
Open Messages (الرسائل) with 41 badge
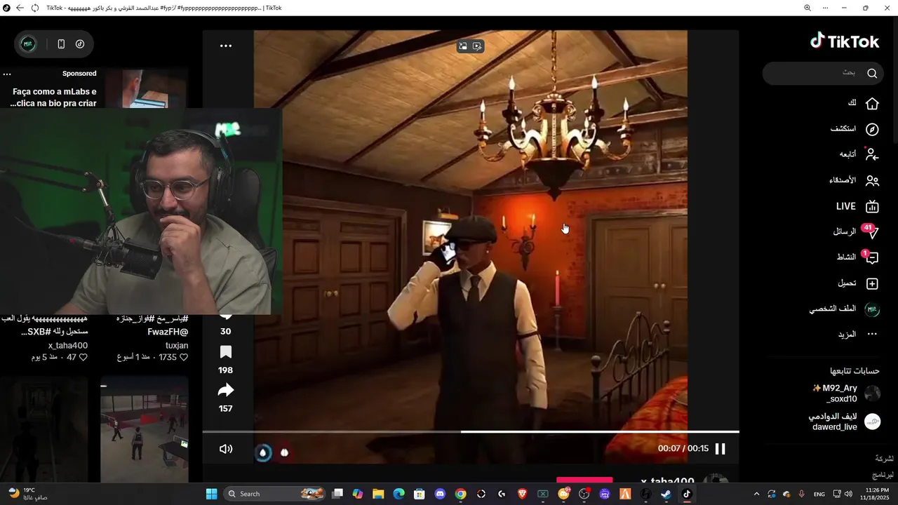856,231
